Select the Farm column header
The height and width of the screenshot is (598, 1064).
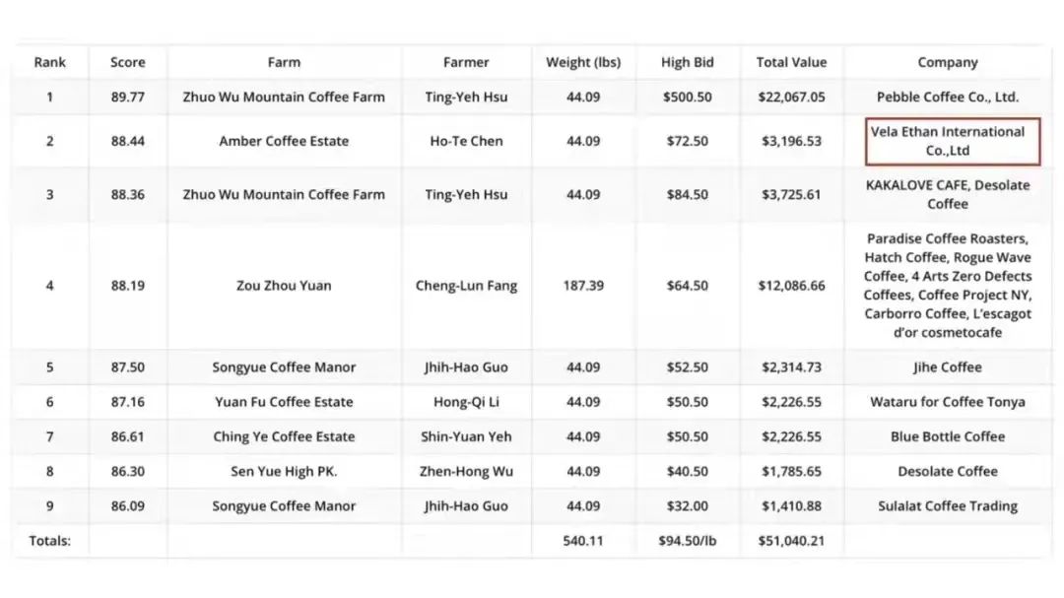tap(284, 62)
